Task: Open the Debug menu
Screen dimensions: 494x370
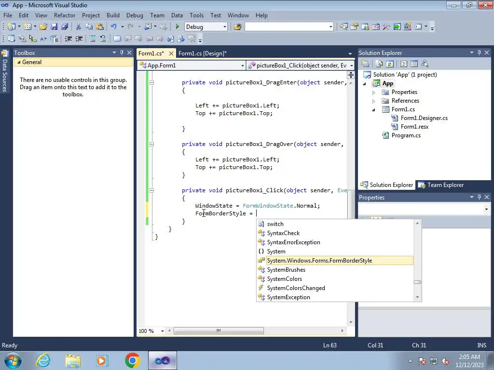Action: [x=135, y=15]
